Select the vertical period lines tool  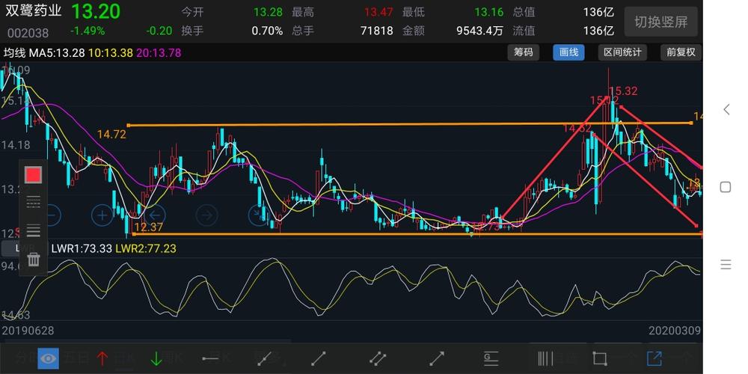coord(545,358)
